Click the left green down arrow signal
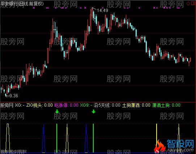The width and height of the screenshot is (196, 154). click(x=57, y=111)
